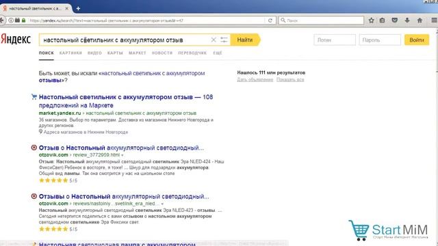The image size is (438, 246).
Task: Switch to the Карты tab
Action: (115, 53)
